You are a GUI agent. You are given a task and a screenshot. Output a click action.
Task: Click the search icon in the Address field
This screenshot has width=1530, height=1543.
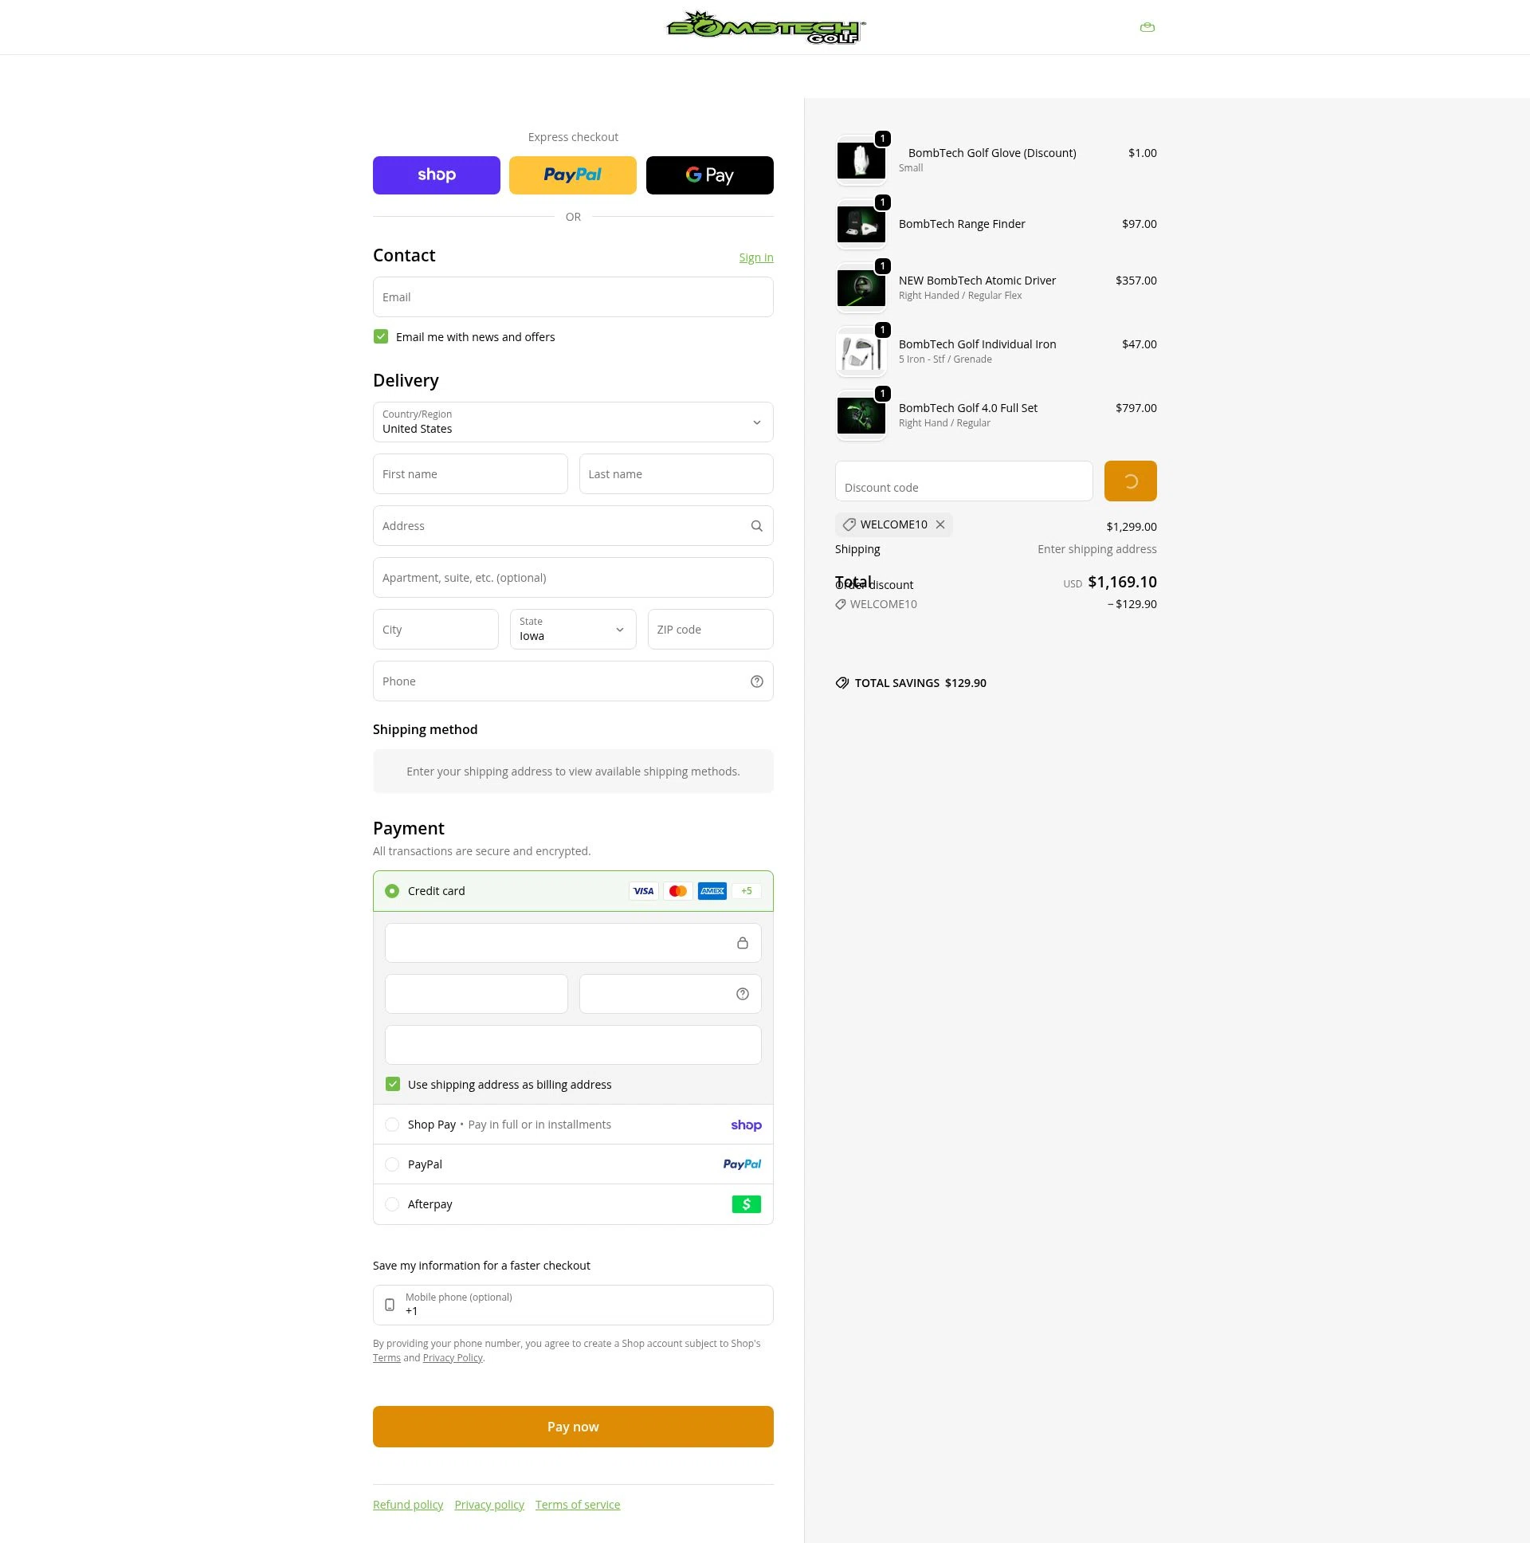[x=755, y=525]
